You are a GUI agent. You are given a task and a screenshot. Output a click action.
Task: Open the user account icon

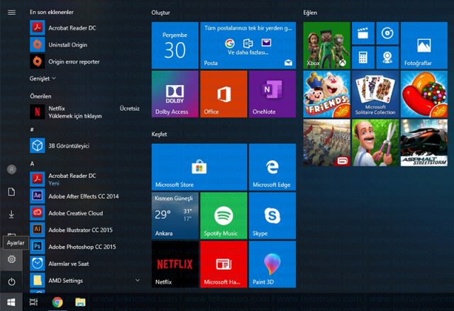pyautogui.click(x=11, y=169)
